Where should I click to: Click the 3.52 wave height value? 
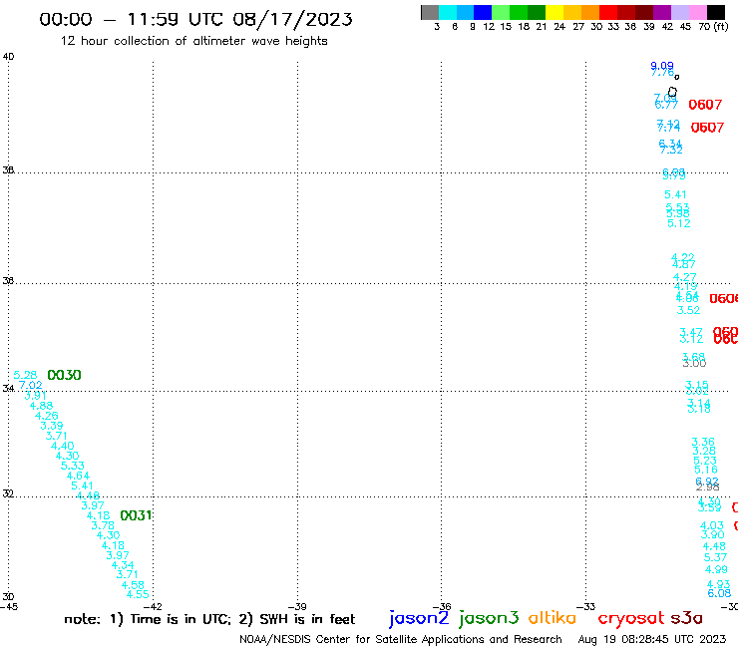pyautogui.click(x=688, y=310)
